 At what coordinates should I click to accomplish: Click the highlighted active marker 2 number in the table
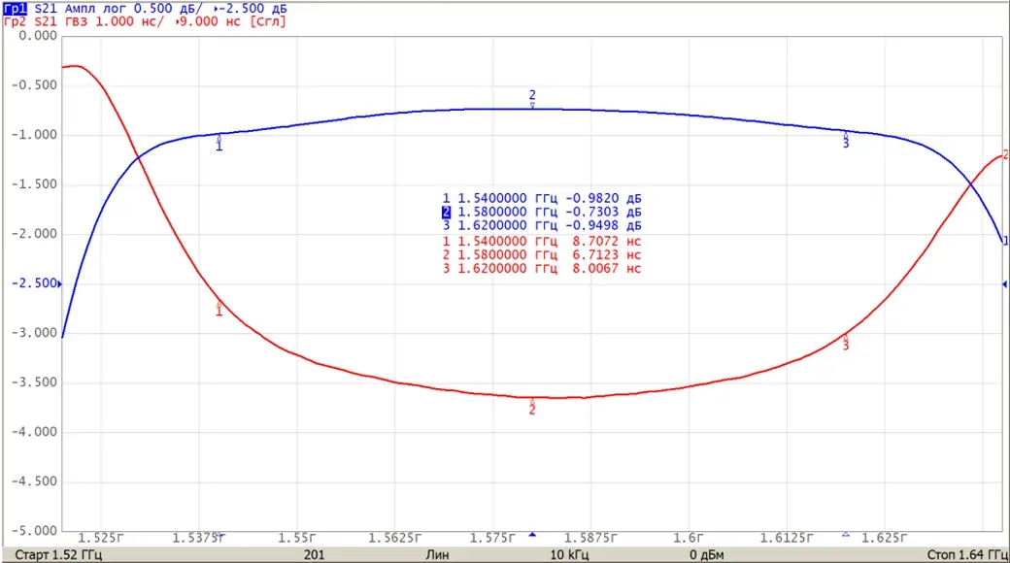(446, 212)
